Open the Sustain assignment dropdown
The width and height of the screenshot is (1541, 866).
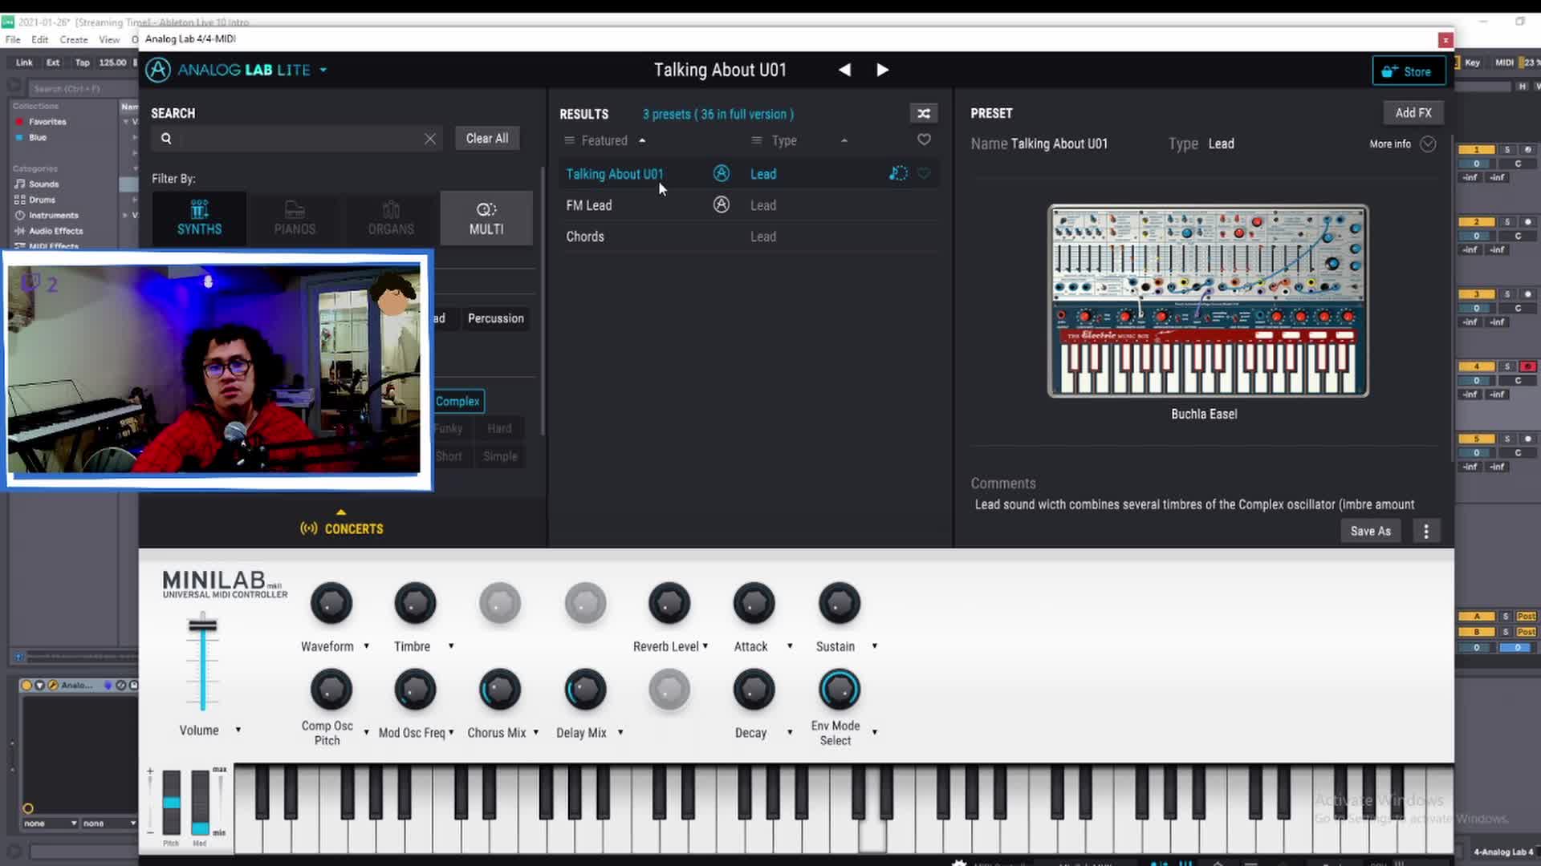875,646
